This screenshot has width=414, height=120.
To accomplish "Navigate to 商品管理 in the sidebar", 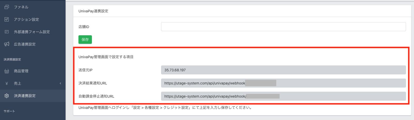I will [21, 71].
